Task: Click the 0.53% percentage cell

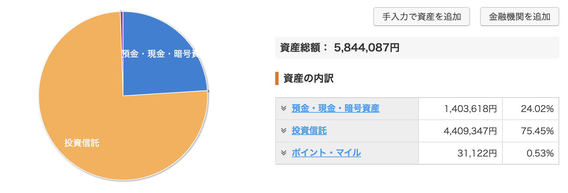Action: coord(540,153)
